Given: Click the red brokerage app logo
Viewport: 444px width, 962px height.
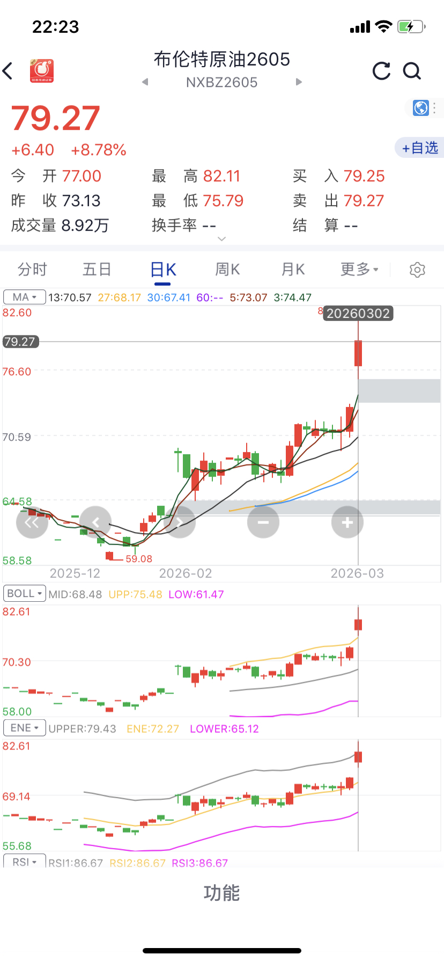Looking at the screenshot, I should point(42,71).
